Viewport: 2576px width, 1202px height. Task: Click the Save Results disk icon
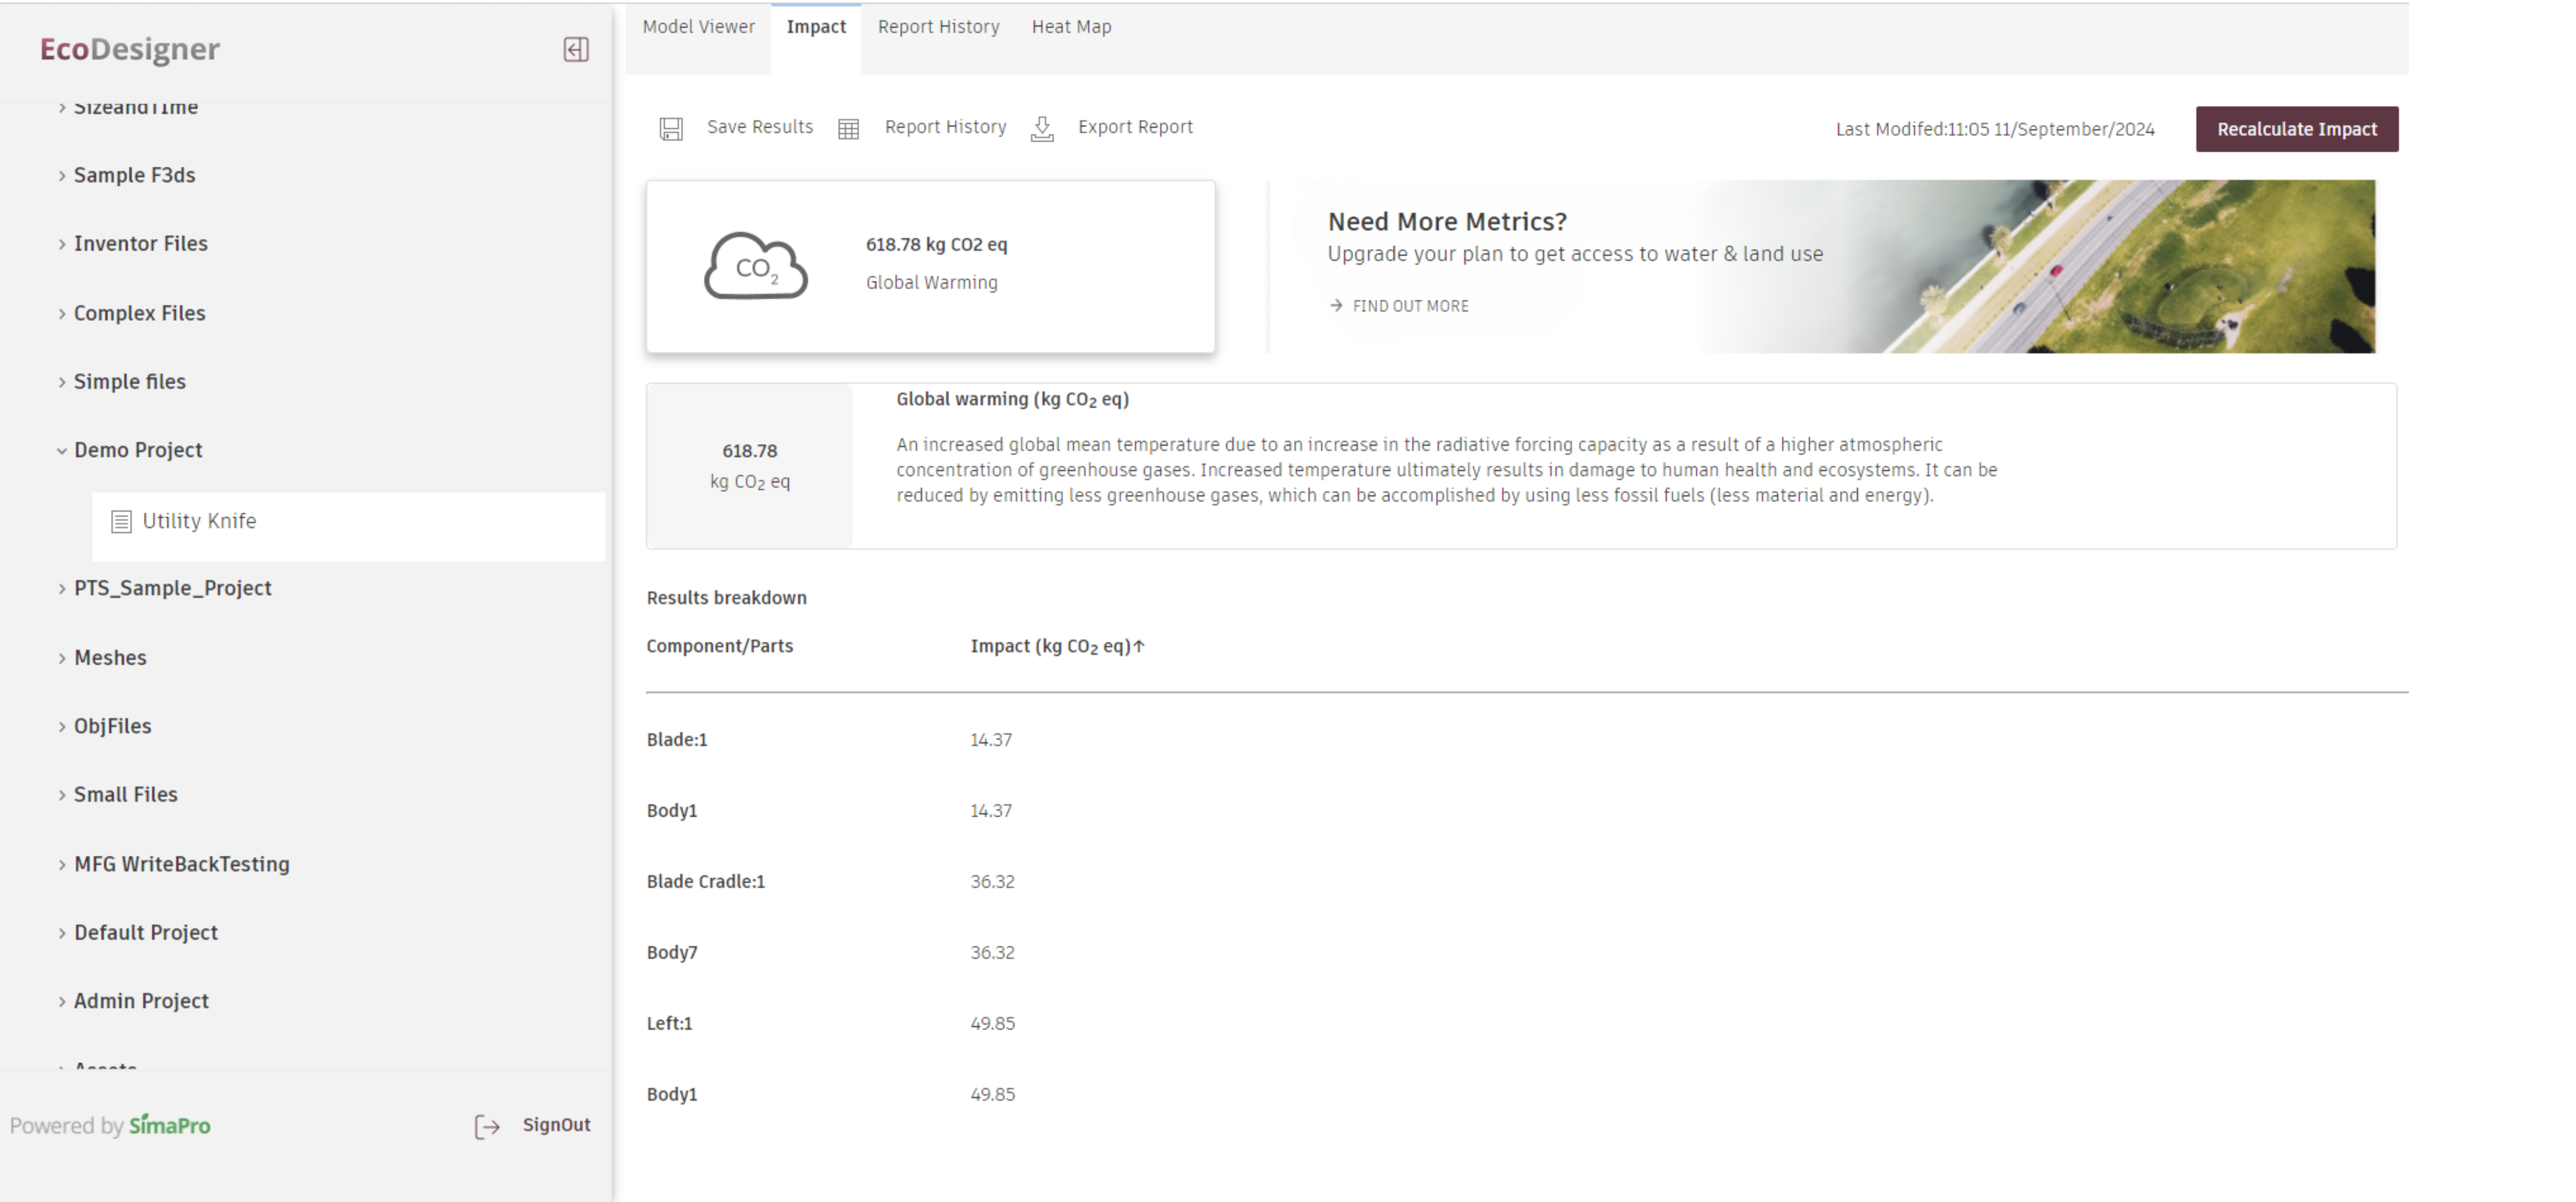coord(671,129)
